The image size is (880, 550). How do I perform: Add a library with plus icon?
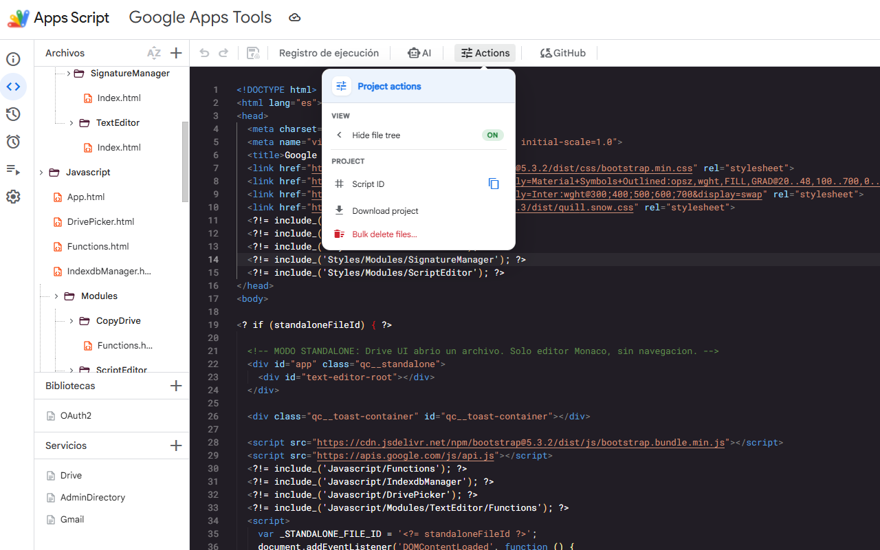176,386
